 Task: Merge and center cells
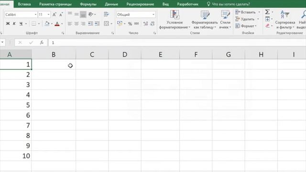[x=106, y=23]
